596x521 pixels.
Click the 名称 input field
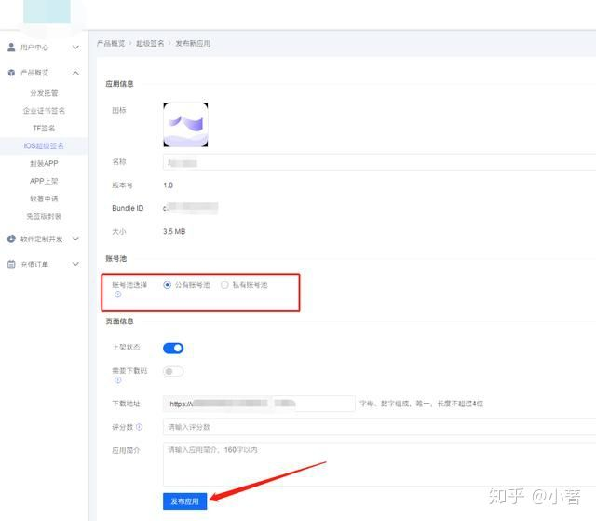(x=379, y=162)
